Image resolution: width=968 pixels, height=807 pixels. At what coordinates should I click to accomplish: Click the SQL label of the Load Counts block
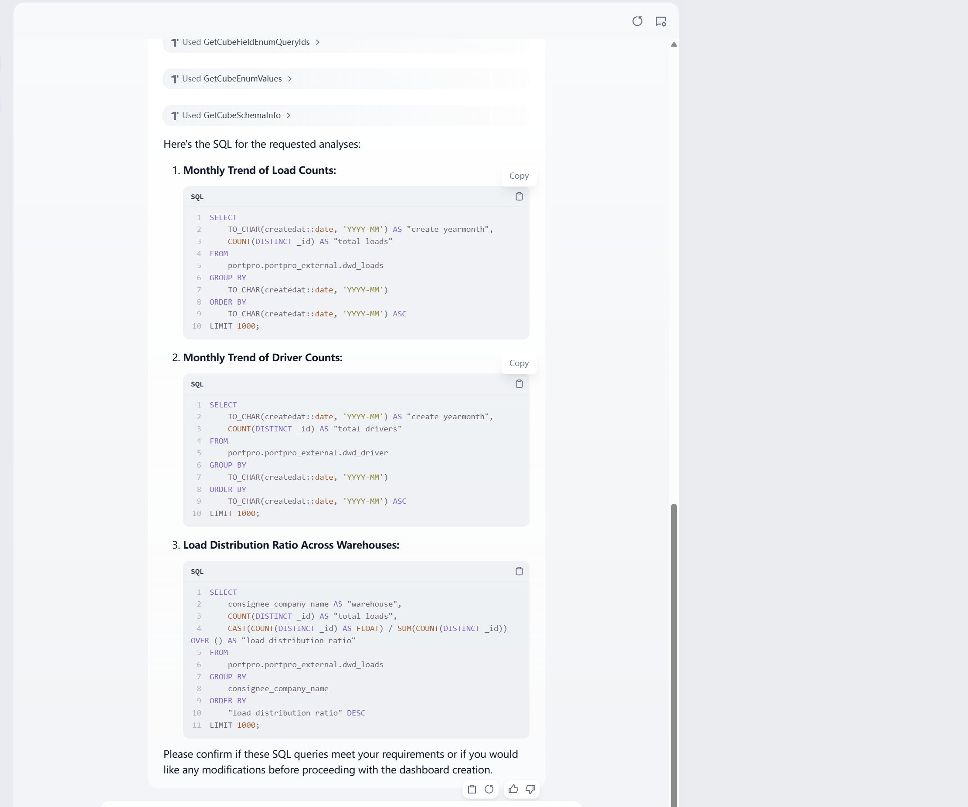pos(197,197)
